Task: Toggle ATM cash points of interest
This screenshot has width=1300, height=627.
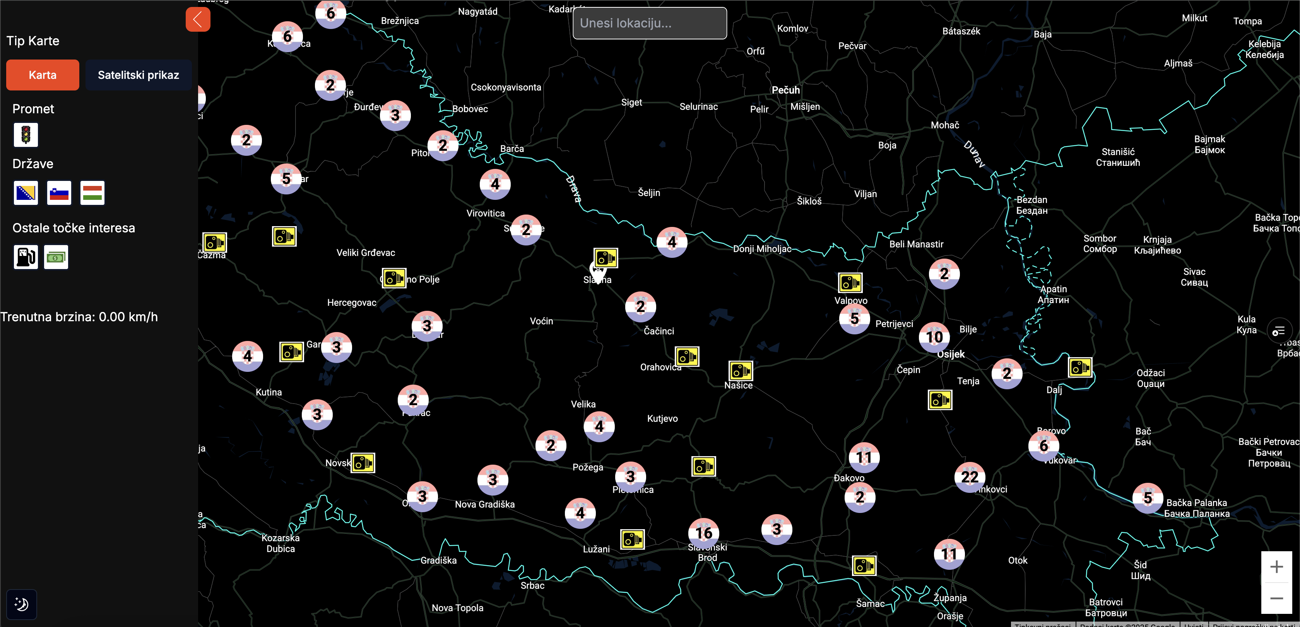Action: (56, 257)
